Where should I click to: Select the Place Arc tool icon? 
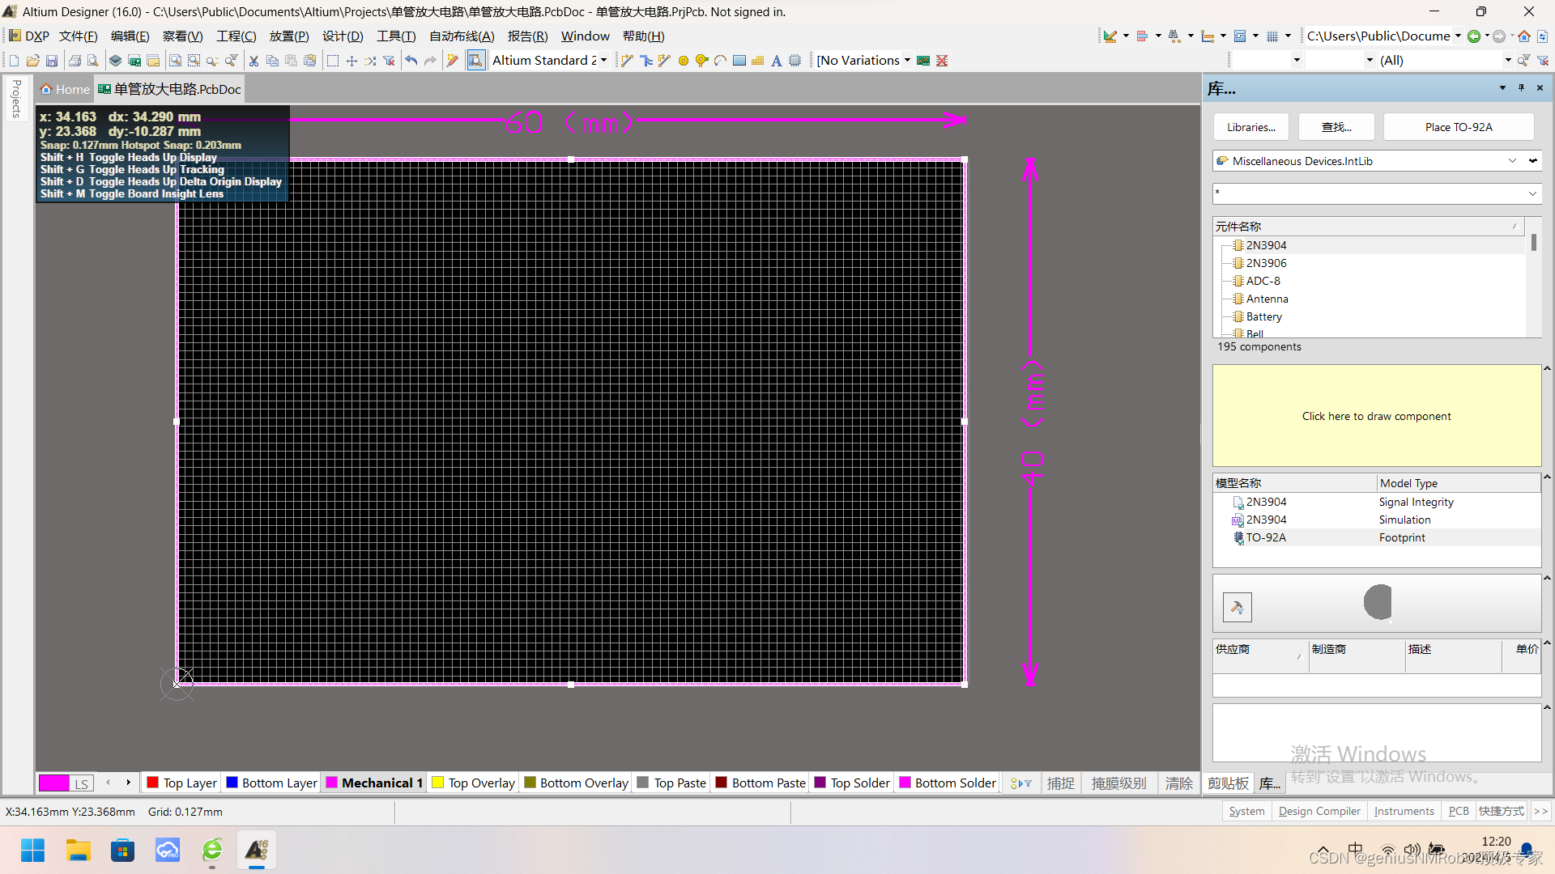[720, 61]
